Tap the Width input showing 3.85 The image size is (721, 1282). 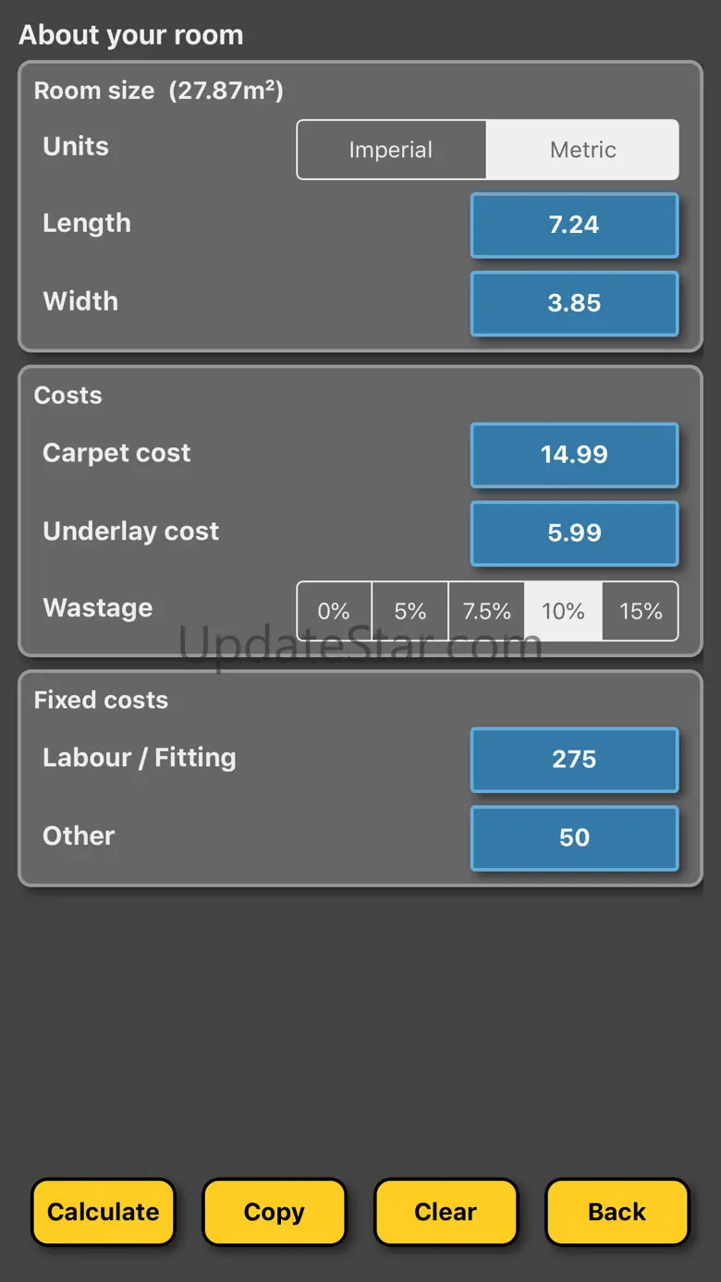click(x=574, y=303)
